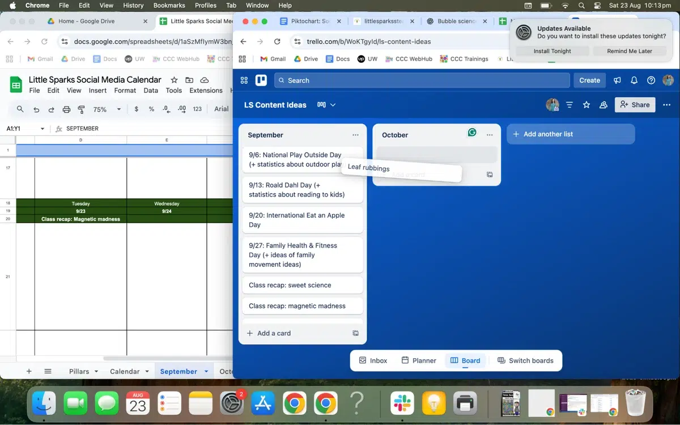
Task: Click the print icon in the Sheets toolbar
Action: coord(66,109)
